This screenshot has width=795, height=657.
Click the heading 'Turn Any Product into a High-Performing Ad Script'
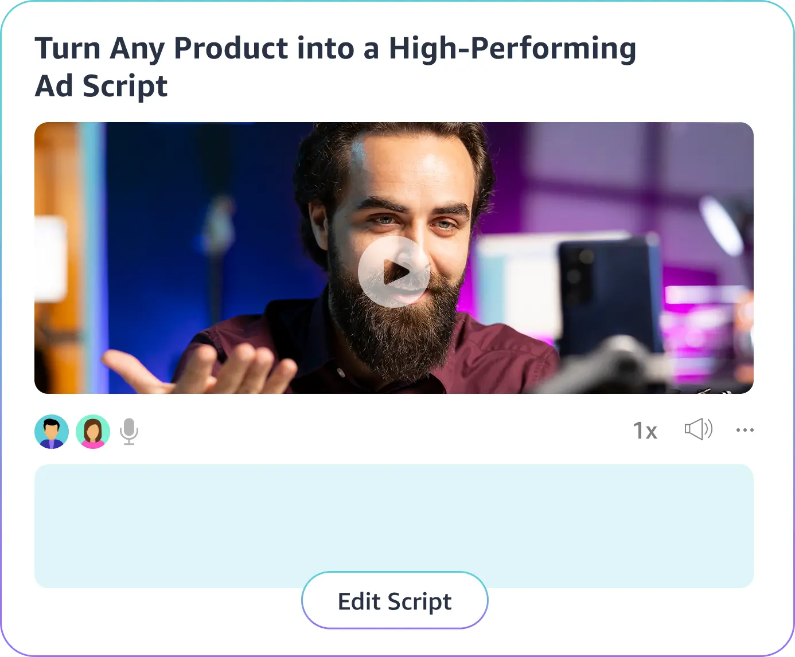coord(336,67)
